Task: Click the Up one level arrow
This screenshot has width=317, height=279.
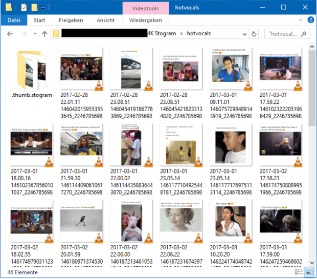Action: coord(44,34)
